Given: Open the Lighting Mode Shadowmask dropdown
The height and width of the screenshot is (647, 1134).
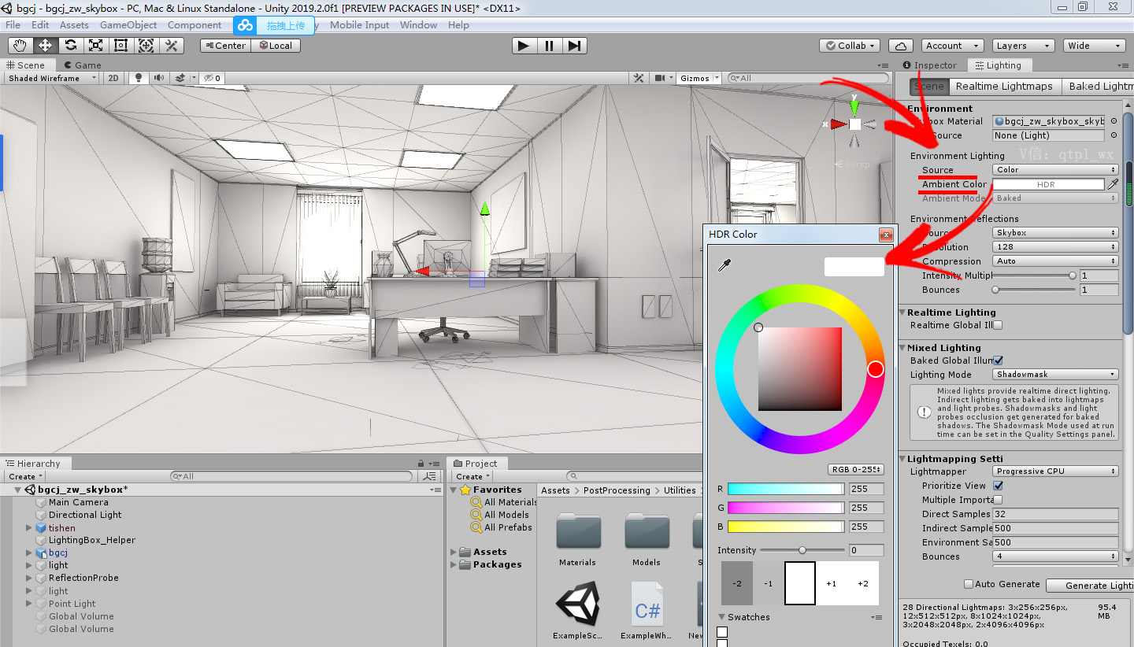Looking at the screenshot, I should tap(1054, 374).
